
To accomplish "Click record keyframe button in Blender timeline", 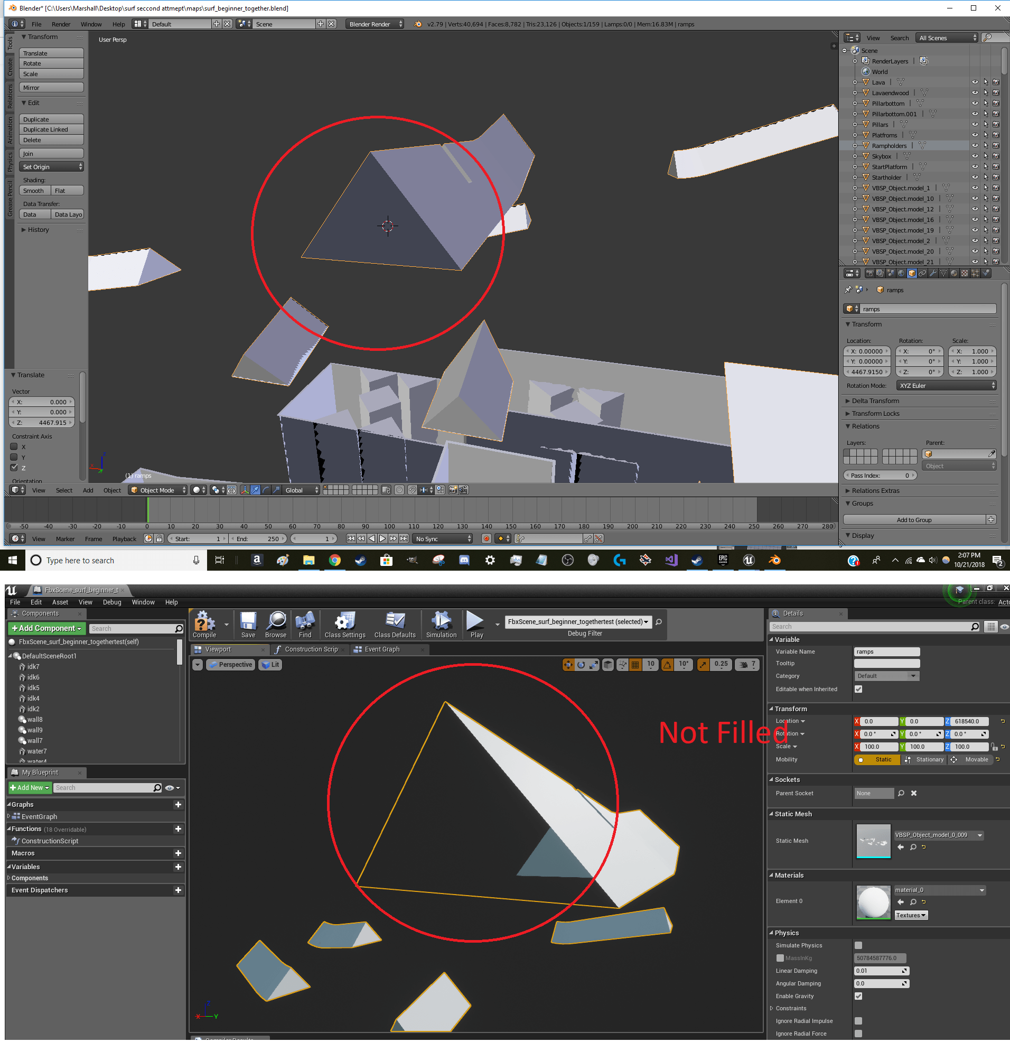I will tap(486, 538).
